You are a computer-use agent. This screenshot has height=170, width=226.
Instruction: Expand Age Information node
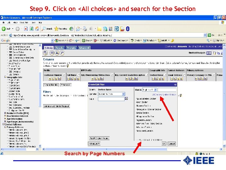click(5, 119)
